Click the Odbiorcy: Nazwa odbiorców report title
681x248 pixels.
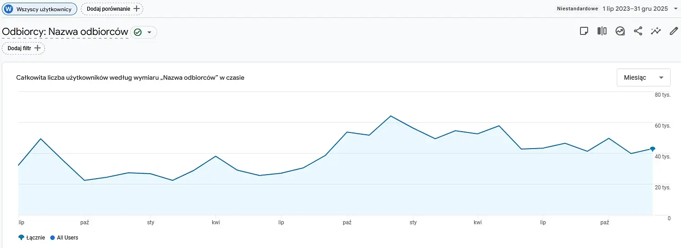click(65, 32)
